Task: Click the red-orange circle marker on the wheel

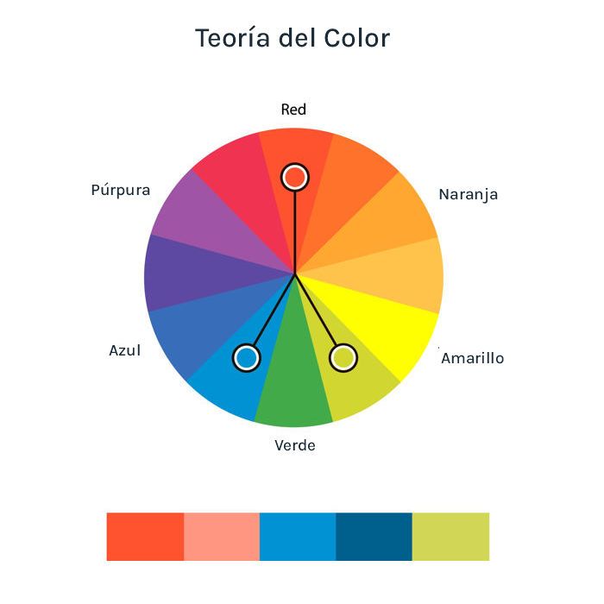Action: tap(295, 177)
